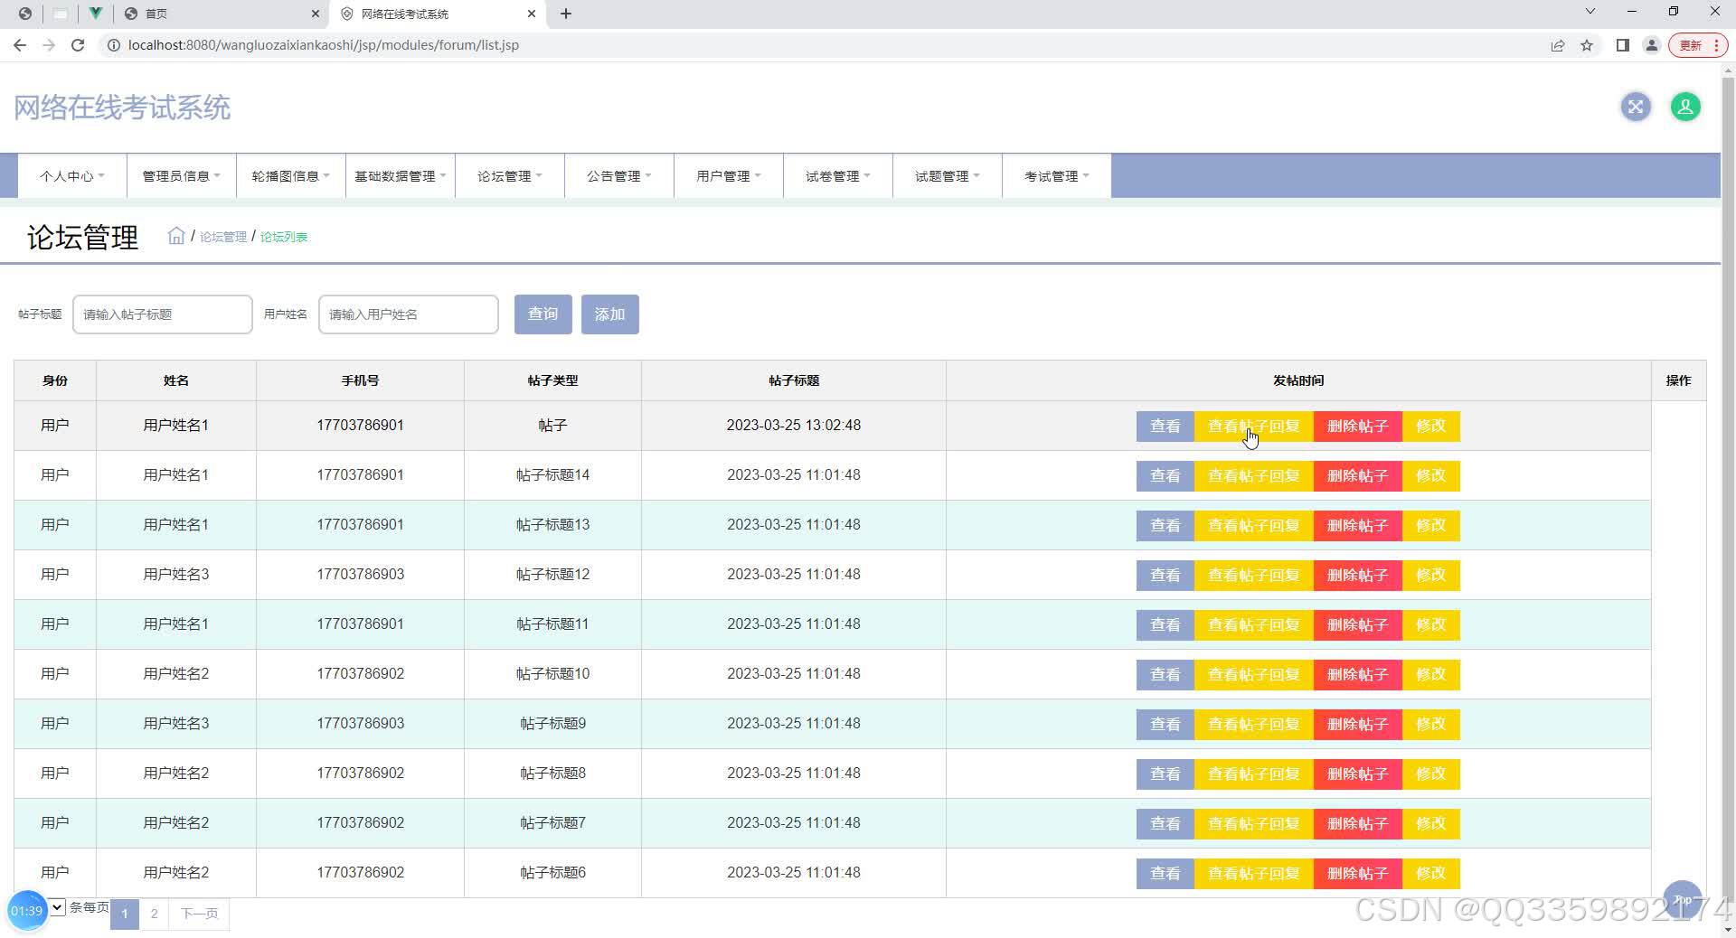Click 查看 for the 13:02:48 post
This screenshot has width=1736, height=938.
(1165, 427)
